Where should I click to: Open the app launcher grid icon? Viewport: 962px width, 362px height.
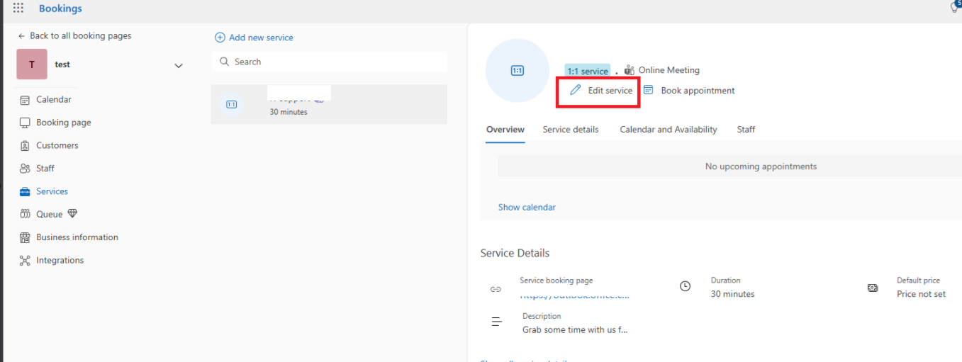18,9
